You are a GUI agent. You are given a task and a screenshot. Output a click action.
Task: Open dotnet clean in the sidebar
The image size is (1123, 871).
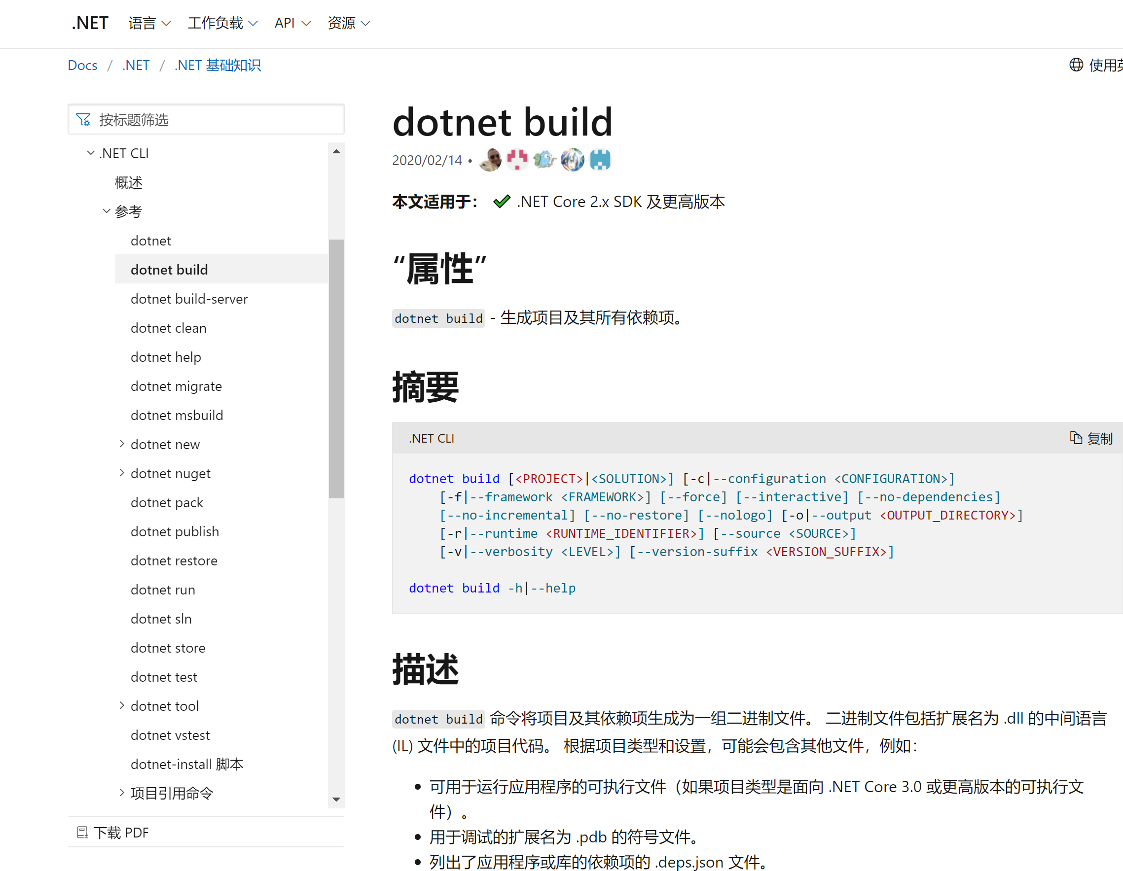(x=168, y=328)
